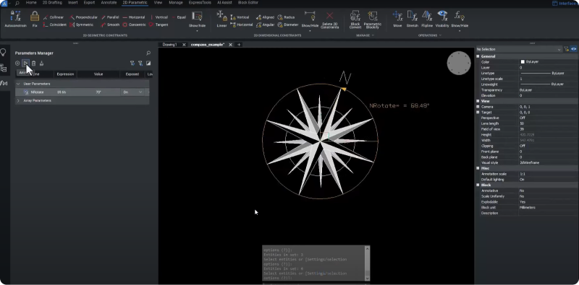Expand the Array Parameters group
579x285 pixels.
click(18, 100)
